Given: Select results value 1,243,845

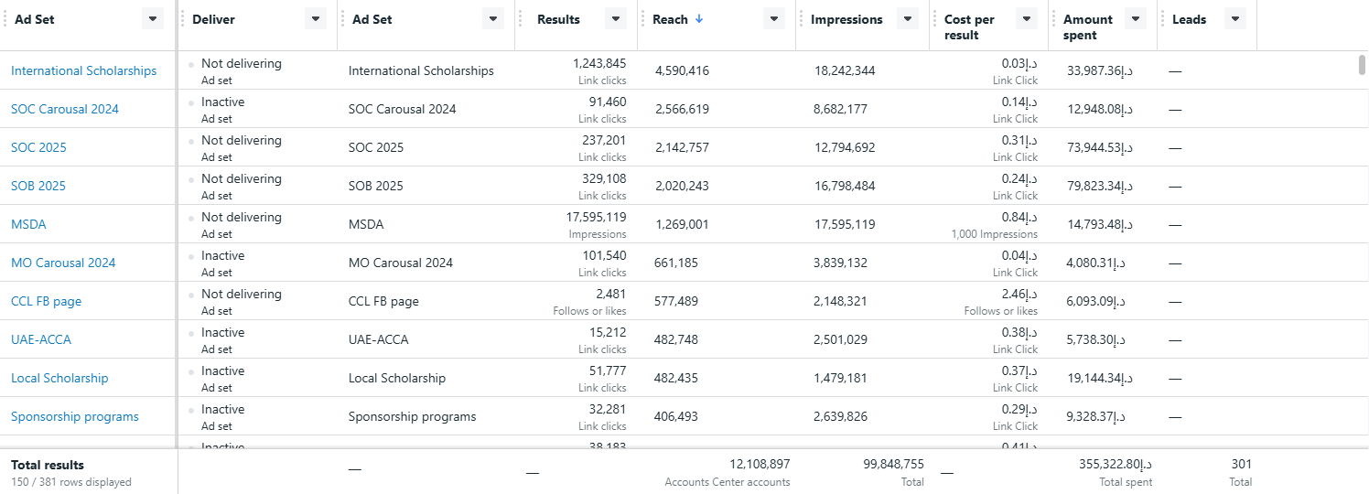Looking at the screenshot, I should [599, 63].
